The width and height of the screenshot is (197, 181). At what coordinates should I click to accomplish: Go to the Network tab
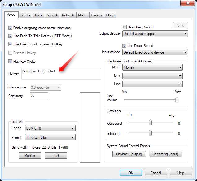68,15
